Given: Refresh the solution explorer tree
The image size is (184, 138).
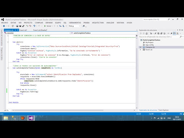Looking at the screenshot, I should coord(158,33).
